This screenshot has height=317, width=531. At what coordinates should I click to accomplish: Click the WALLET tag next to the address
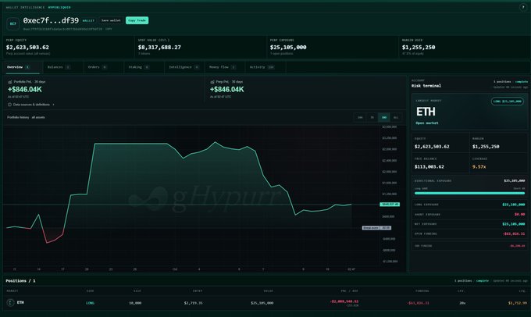[x=88, y=20]
